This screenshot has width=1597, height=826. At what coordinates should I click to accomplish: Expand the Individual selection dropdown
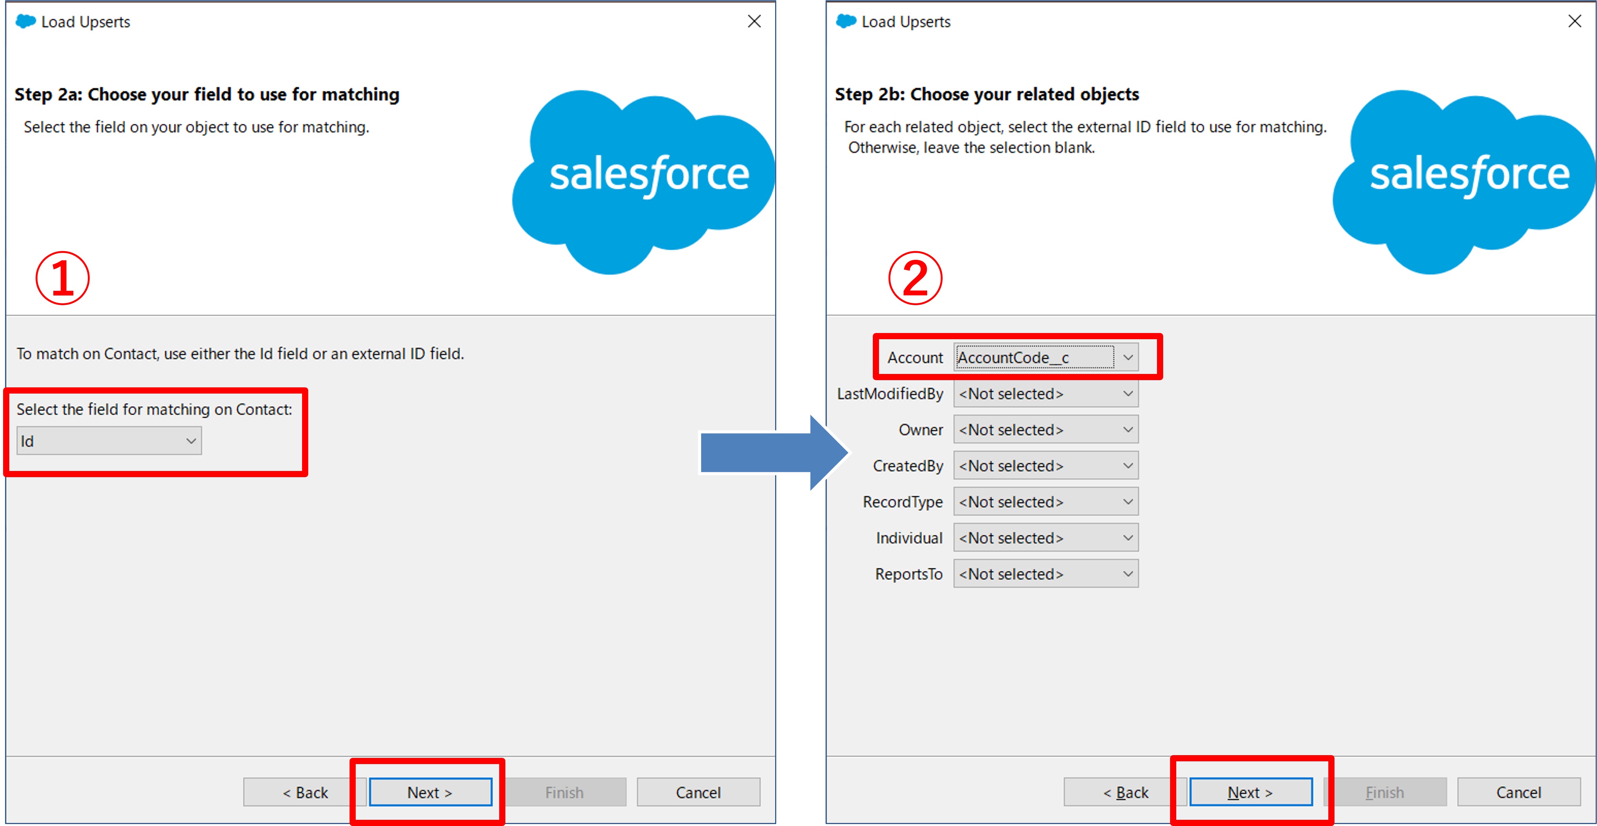point(1046,537)
